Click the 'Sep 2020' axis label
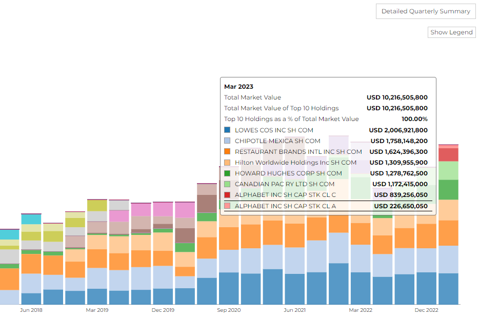The image size is (479, 318). (x=229, y=310)
